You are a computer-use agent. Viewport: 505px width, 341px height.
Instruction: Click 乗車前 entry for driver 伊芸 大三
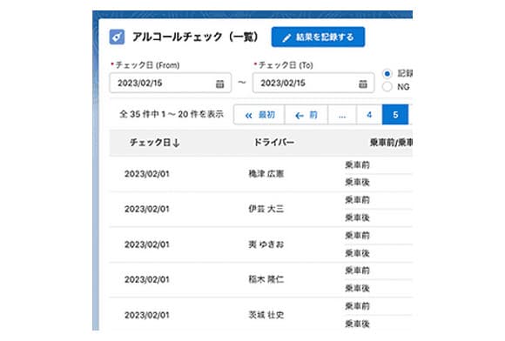click(357, 200)
